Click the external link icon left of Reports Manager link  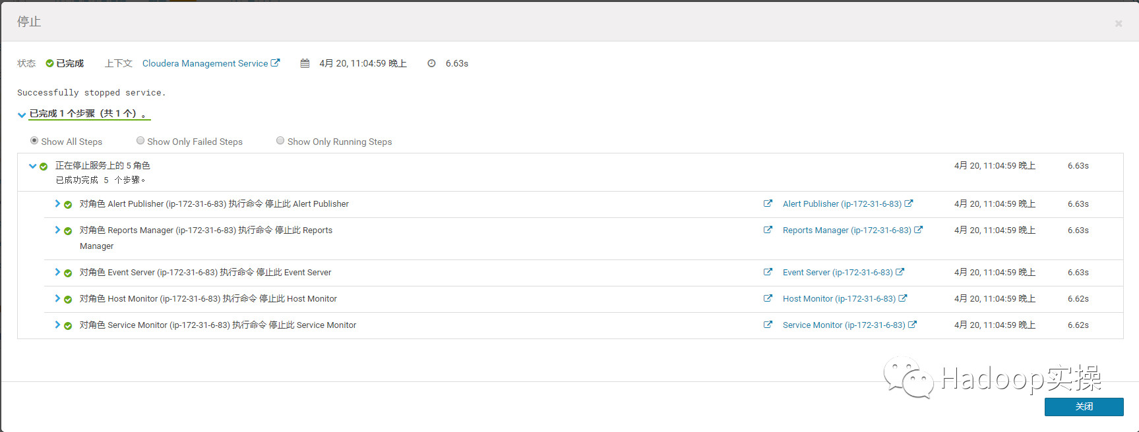point(768,230)
